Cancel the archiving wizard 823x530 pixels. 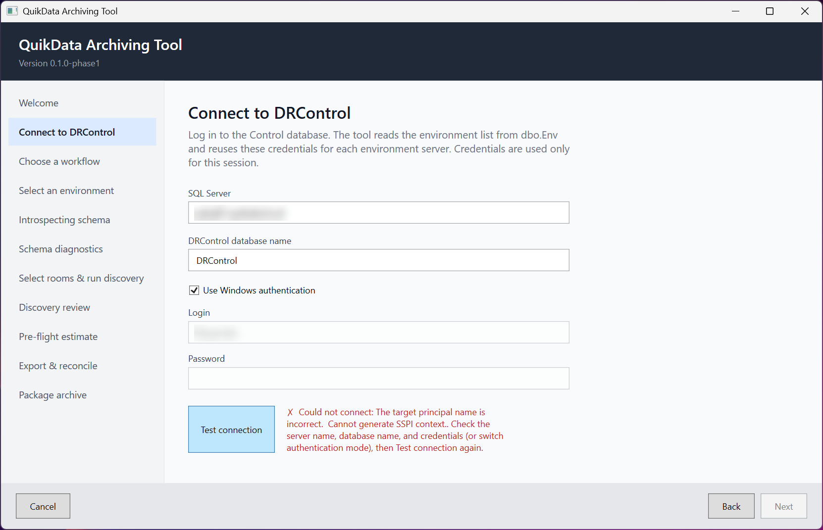pyautogui.click(x=43, y=506)
